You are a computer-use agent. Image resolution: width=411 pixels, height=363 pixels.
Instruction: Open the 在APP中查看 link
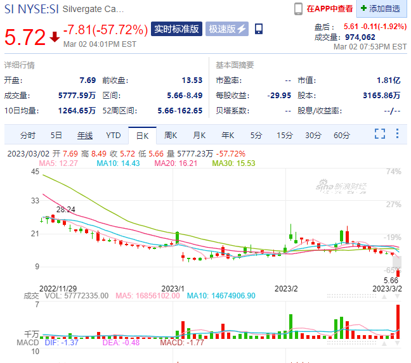point(329,9)
